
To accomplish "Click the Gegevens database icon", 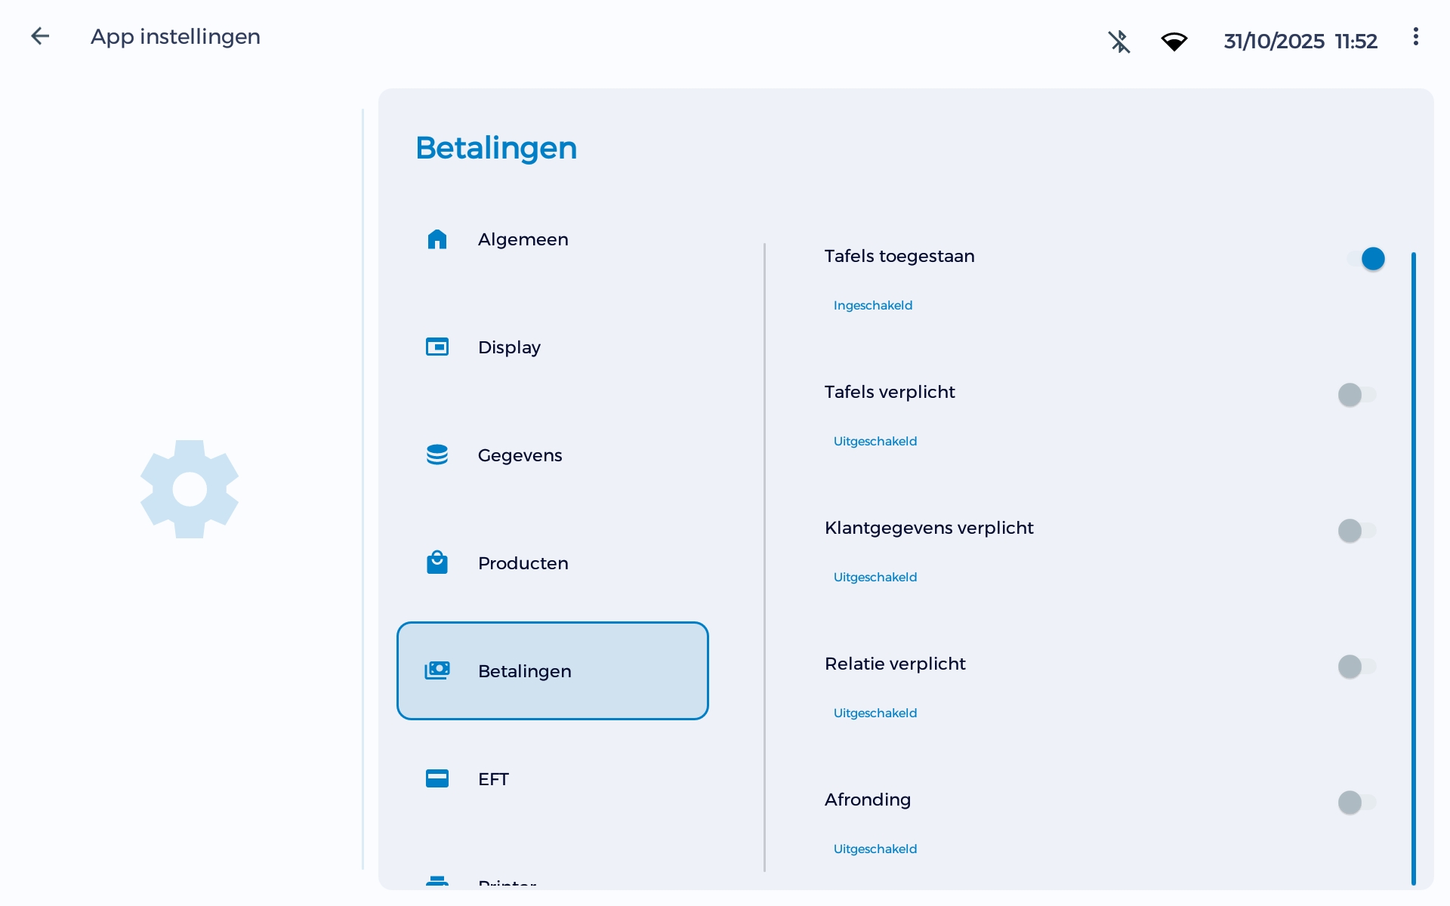I will coord(438,455).
